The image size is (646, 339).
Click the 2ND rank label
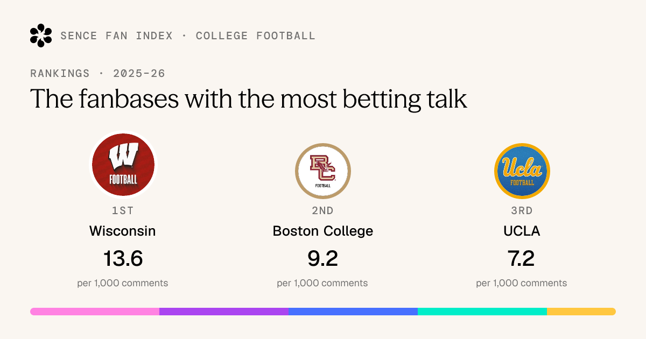click(x=322, y=211)
